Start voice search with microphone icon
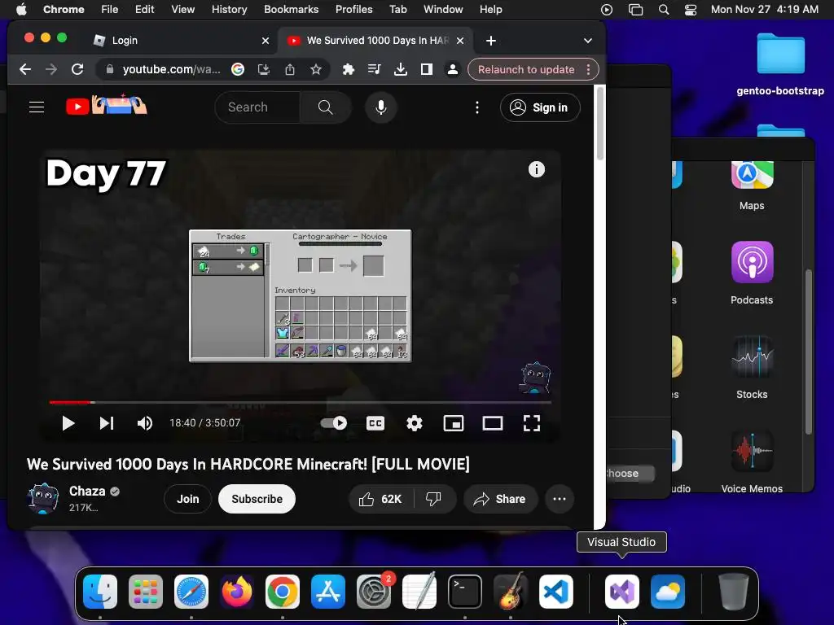 (x=381, y=107)
